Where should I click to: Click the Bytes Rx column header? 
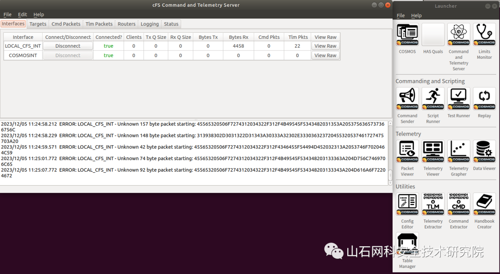pyautogui.click(x=238, y=37)
